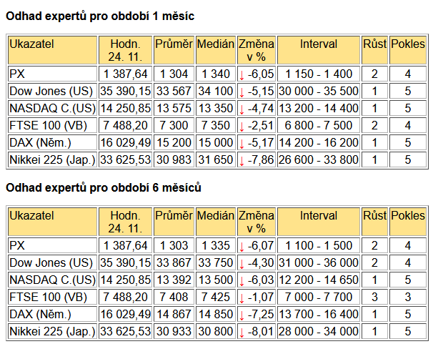The height and width of the screenshot is (354, 438).
Task: Click "Interval" header in the 1 měsíc table
Action: pos(319,44)
